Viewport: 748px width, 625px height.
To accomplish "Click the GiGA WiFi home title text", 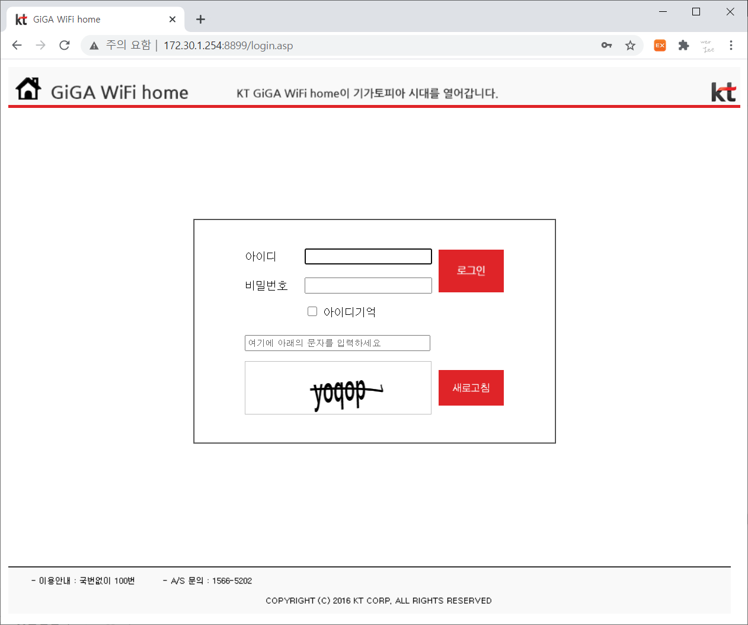I will click(119, 93).
